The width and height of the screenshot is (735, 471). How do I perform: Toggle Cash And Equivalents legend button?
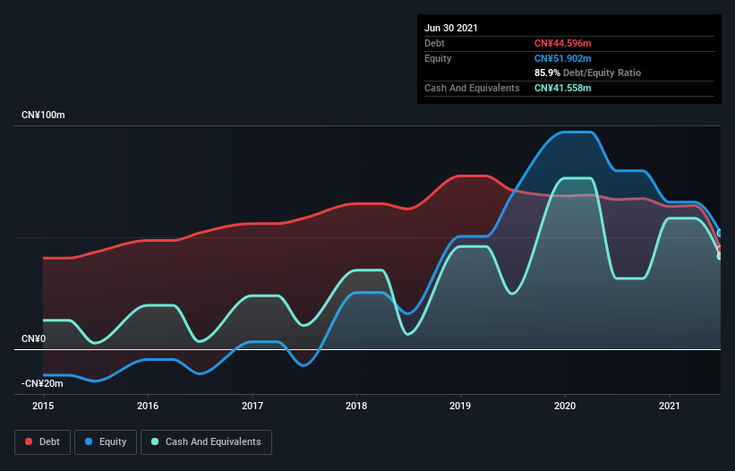pyautogui.click(x=206, y=442)
